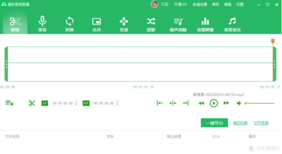The width and height of the screenshot is (282, 154).
Task: Open the 帮助 help menu
Action: coord(216,4)
